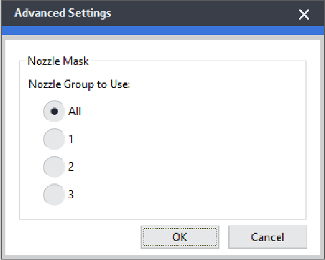The image size is (325, 260).
Task: Click the "Advanced Settings" title text
Action: pyautogui.click(x=63, y=13)
